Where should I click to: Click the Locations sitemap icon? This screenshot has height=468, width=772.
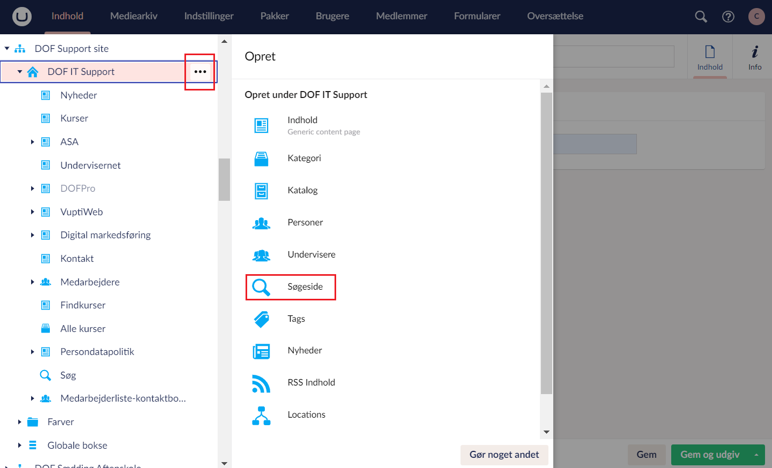(x=261, y=416)
